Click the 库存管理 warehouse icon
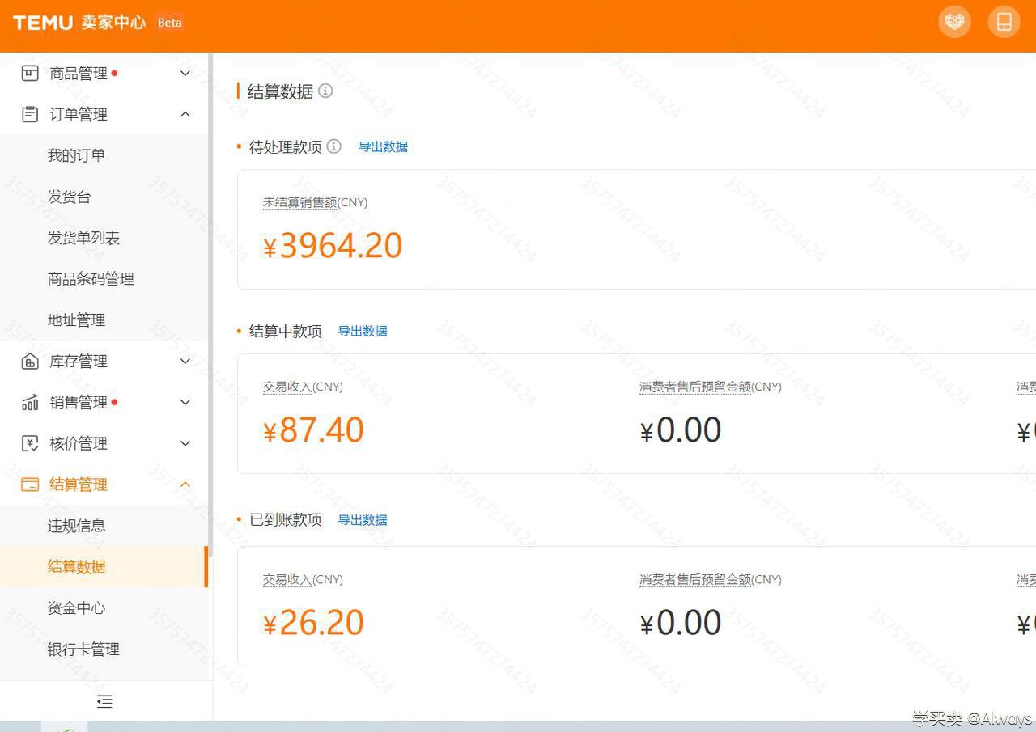 [30, 362]
